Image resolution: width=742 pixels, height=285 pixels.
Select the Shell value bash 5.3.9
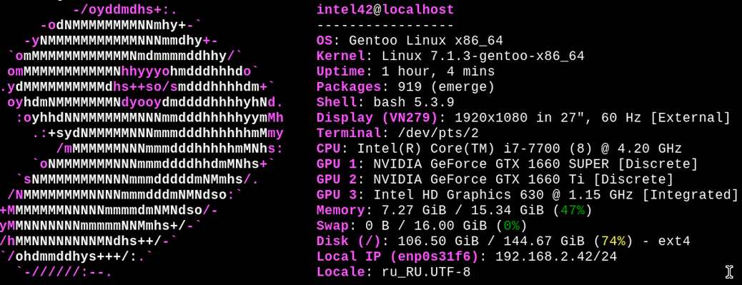[414, 103]
